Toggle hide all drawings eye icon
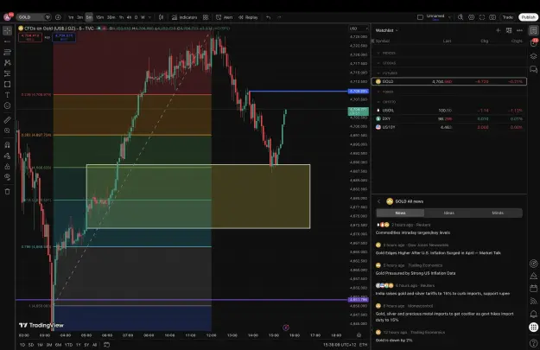The width and height of the screenshot is (540, 350). tap(7, 177)
